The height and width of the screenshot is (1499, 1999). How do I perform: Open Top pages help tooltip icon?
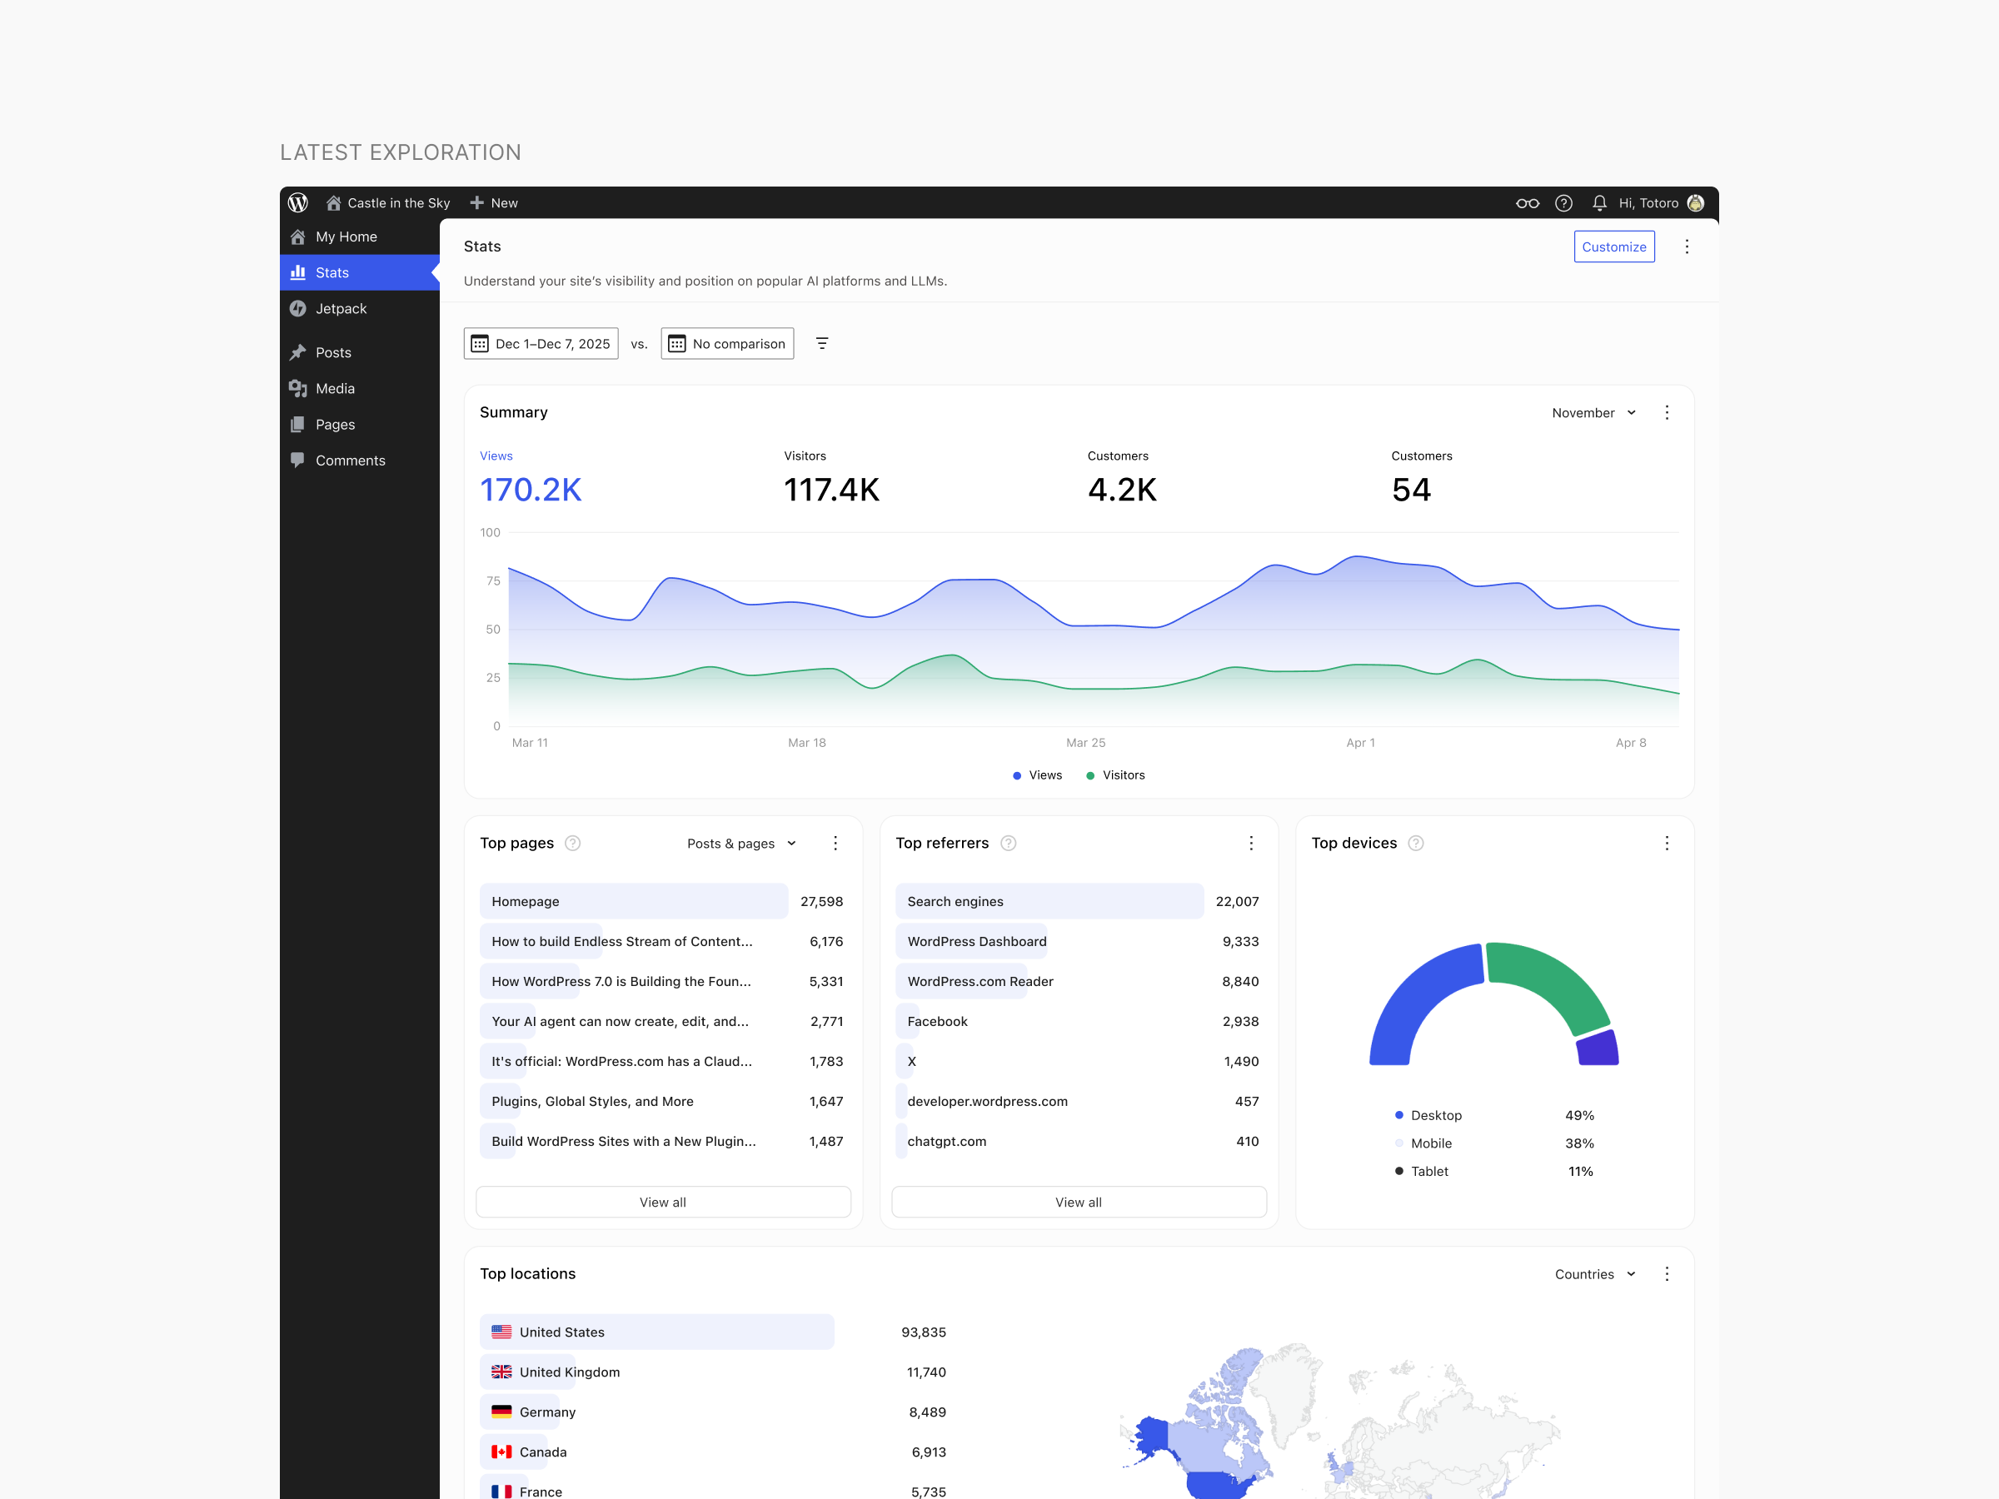point(572,843)
